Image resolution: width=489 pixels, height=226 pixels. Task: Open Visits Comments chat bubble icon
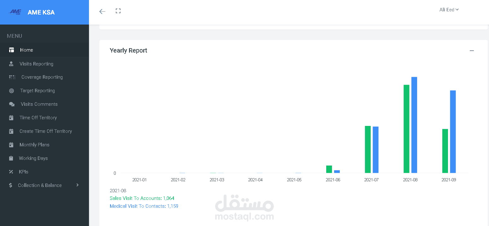pyautogui.click(x=11, y=104)
